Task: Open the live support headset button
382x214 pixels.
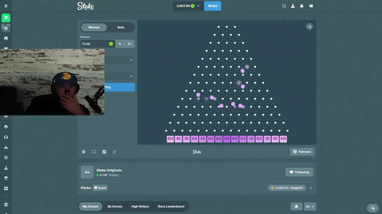Action: 372,208
